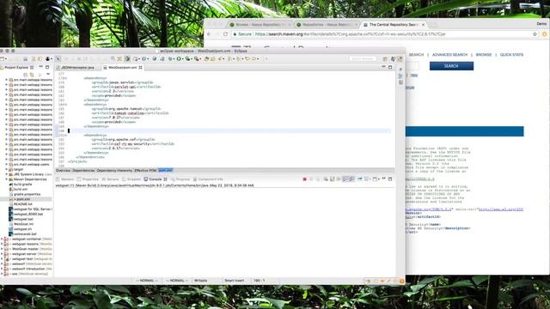The width and height of the screenshot is (550, 309).
Task: Open Project Explorer view menu dropdown
Action: point(48,75)
